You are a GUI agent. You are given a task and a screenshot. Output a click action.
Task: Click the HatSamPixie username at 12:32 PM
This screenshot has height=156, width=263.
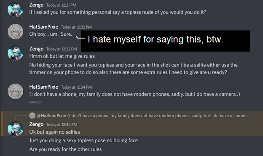tap(43, 27)
